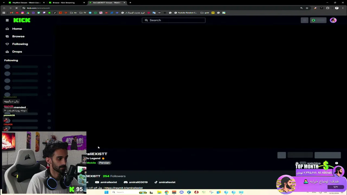This screenshot has height=195, width=347.
Task: Open File Explorer from the taskbar
Action: point(159,192)
